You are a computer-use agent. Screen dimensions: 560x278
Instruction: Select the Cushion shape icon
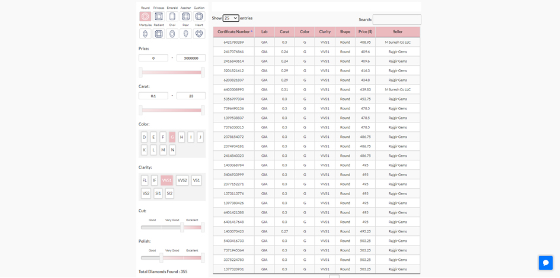click(199, 17)
